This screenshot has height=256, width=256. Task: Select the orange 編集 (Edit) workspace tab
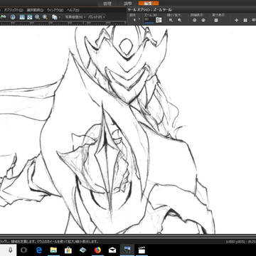point(149,3)
